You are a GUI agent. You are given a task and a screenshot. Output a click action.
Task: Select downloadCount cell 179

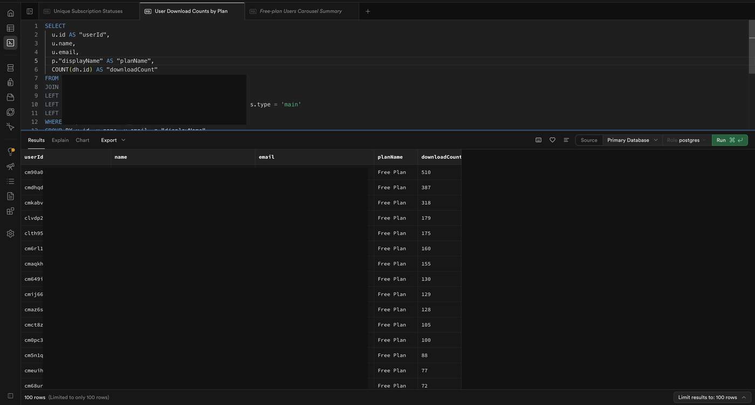click(x=440, y=218)
